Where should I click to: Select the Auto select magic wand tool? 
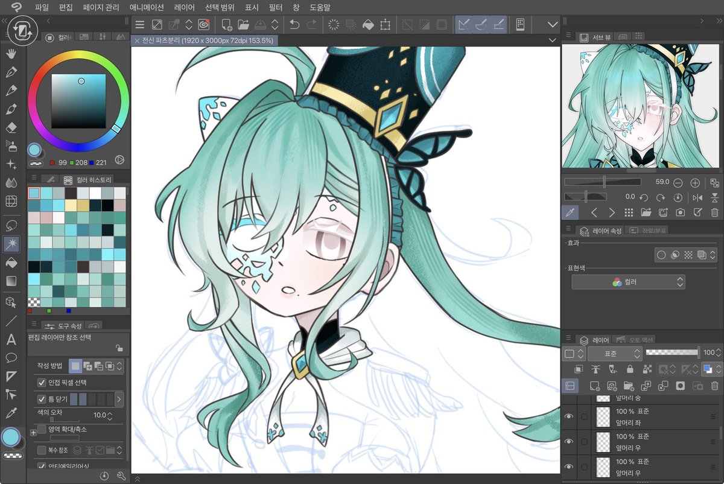11,244
